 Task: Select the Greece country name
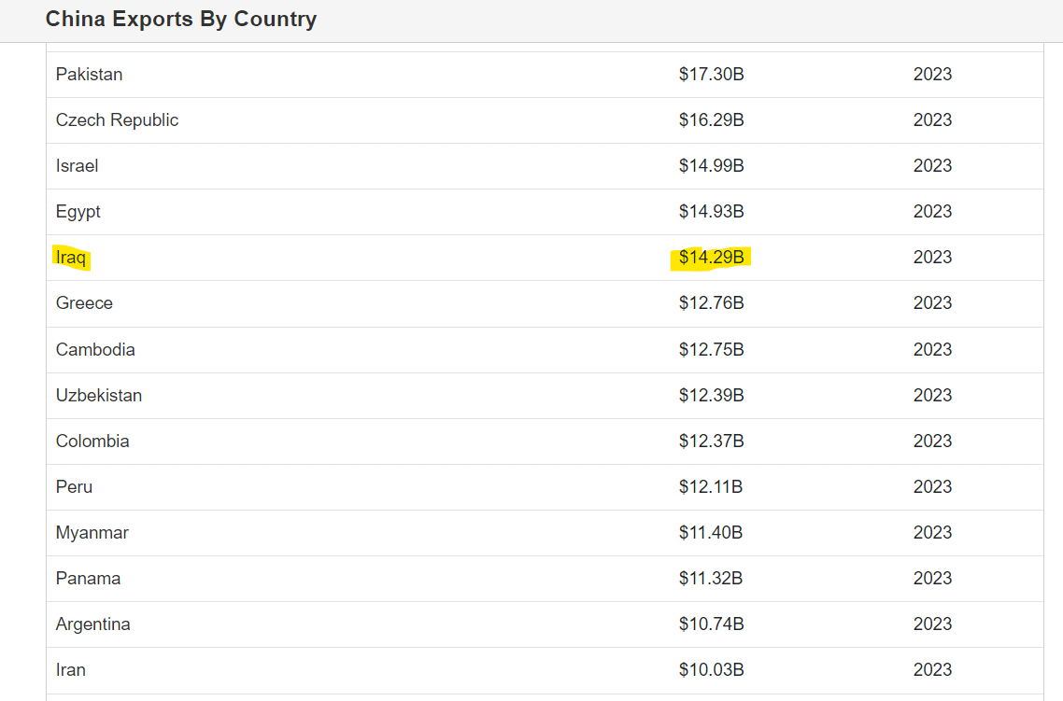(x=84, y=303)
